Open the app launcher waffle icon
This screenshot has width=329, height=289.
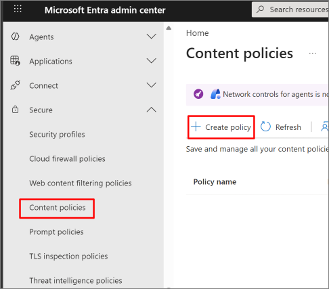coord(18,9)
